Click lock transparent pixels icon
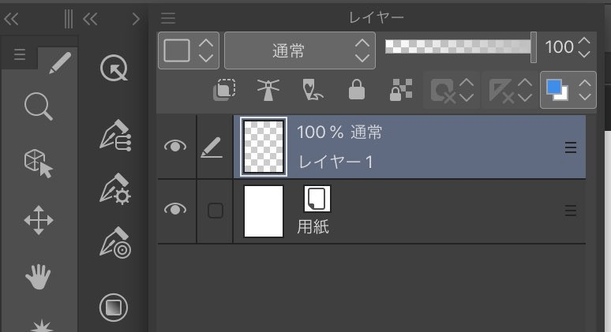Viewport: 611px width, 332px height. (x=400, y=91)
